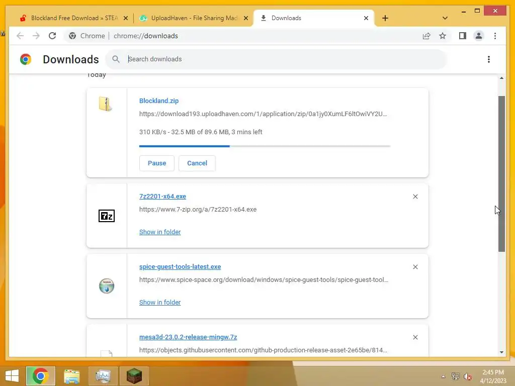Close the Downloads tab

366,19
